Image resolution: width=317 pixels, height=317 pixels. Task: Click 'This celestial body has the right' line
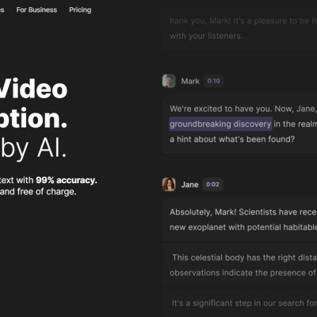(x=245, y=258)
